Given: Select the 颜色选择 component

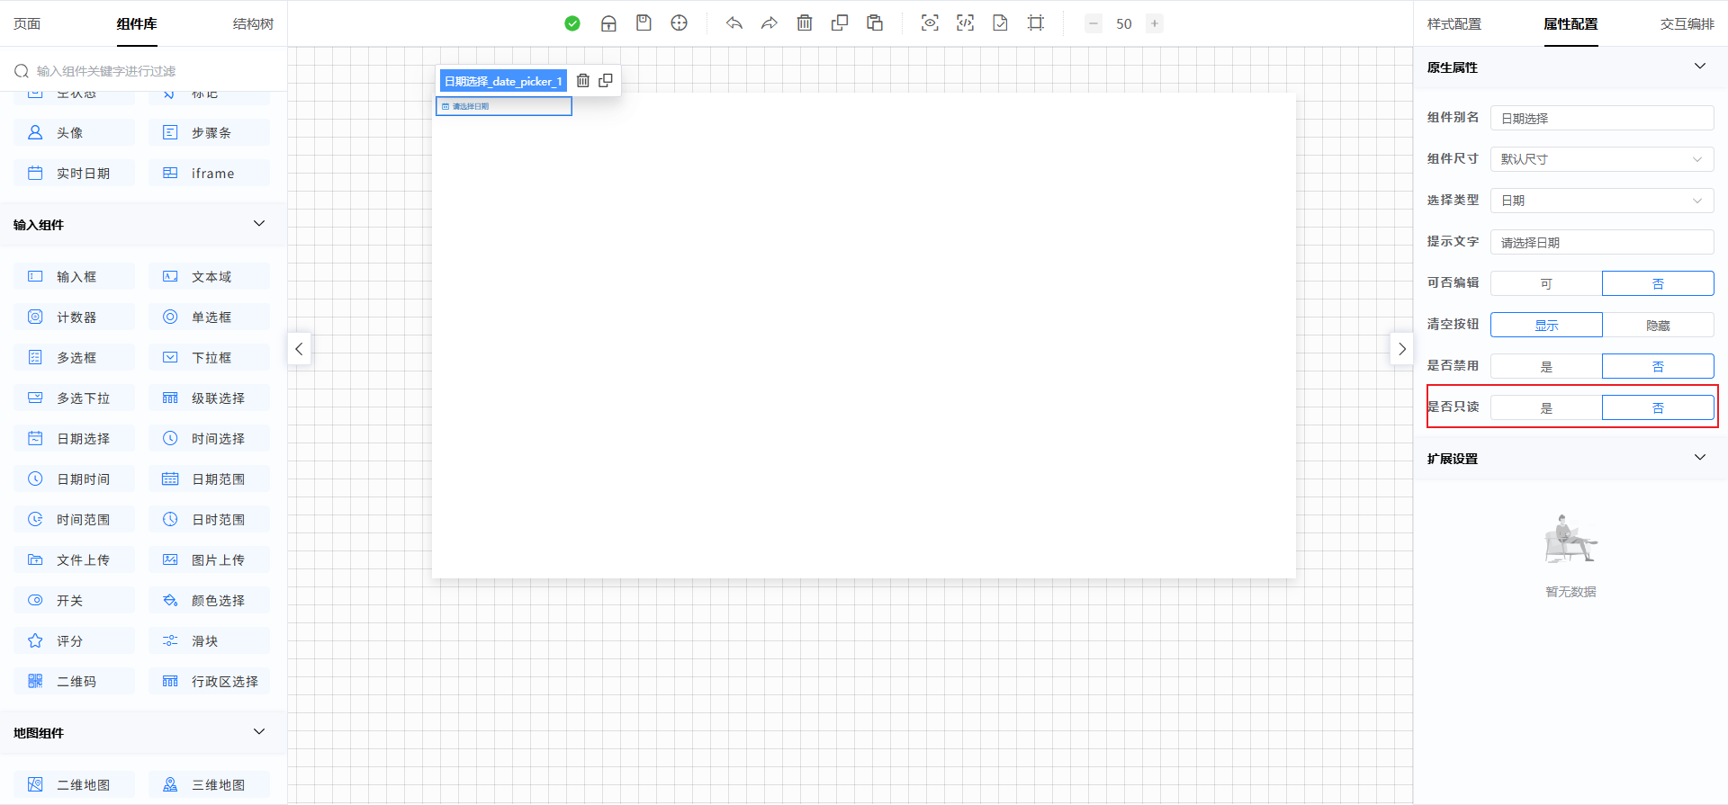Looking at the screenshot, I should [x=209, y=601].
